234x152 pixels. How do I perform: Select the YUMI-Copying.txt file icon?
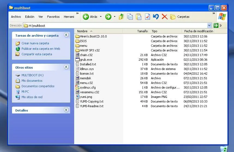pyautogui.click(x=77, y=101)
